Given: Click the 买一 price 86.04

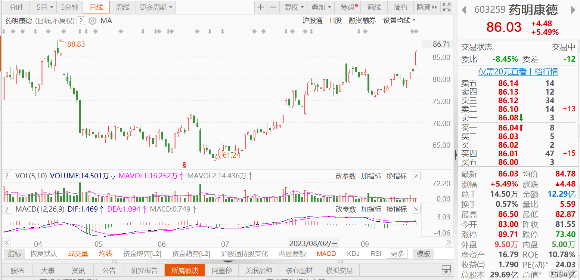Looking at the screenshot, I should point(508,128).
